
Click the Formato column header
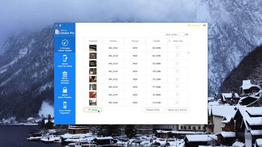click(x=135, y=41)
